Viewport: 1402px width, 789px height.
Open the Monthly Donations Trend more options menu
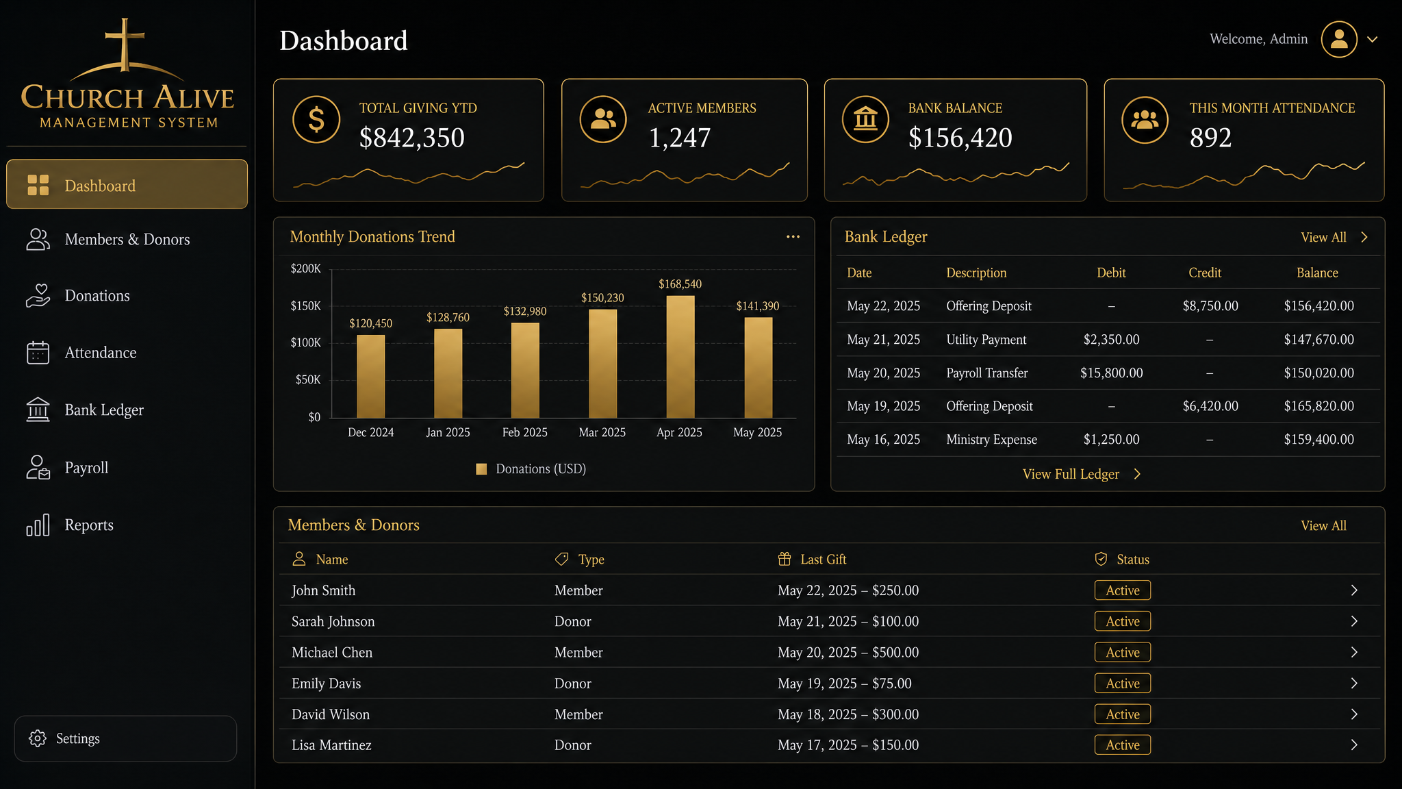(793, 236)
